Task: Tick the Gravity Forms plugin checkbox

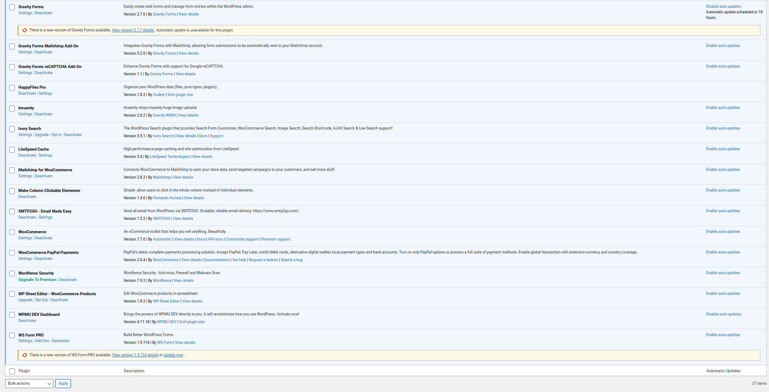Action: tap(12, 7)
